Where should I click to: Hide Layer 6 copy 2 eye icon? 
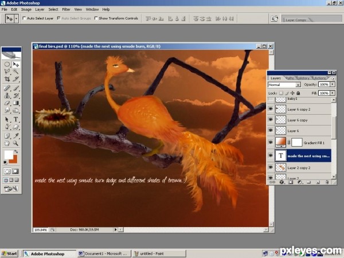pos(271,109)
